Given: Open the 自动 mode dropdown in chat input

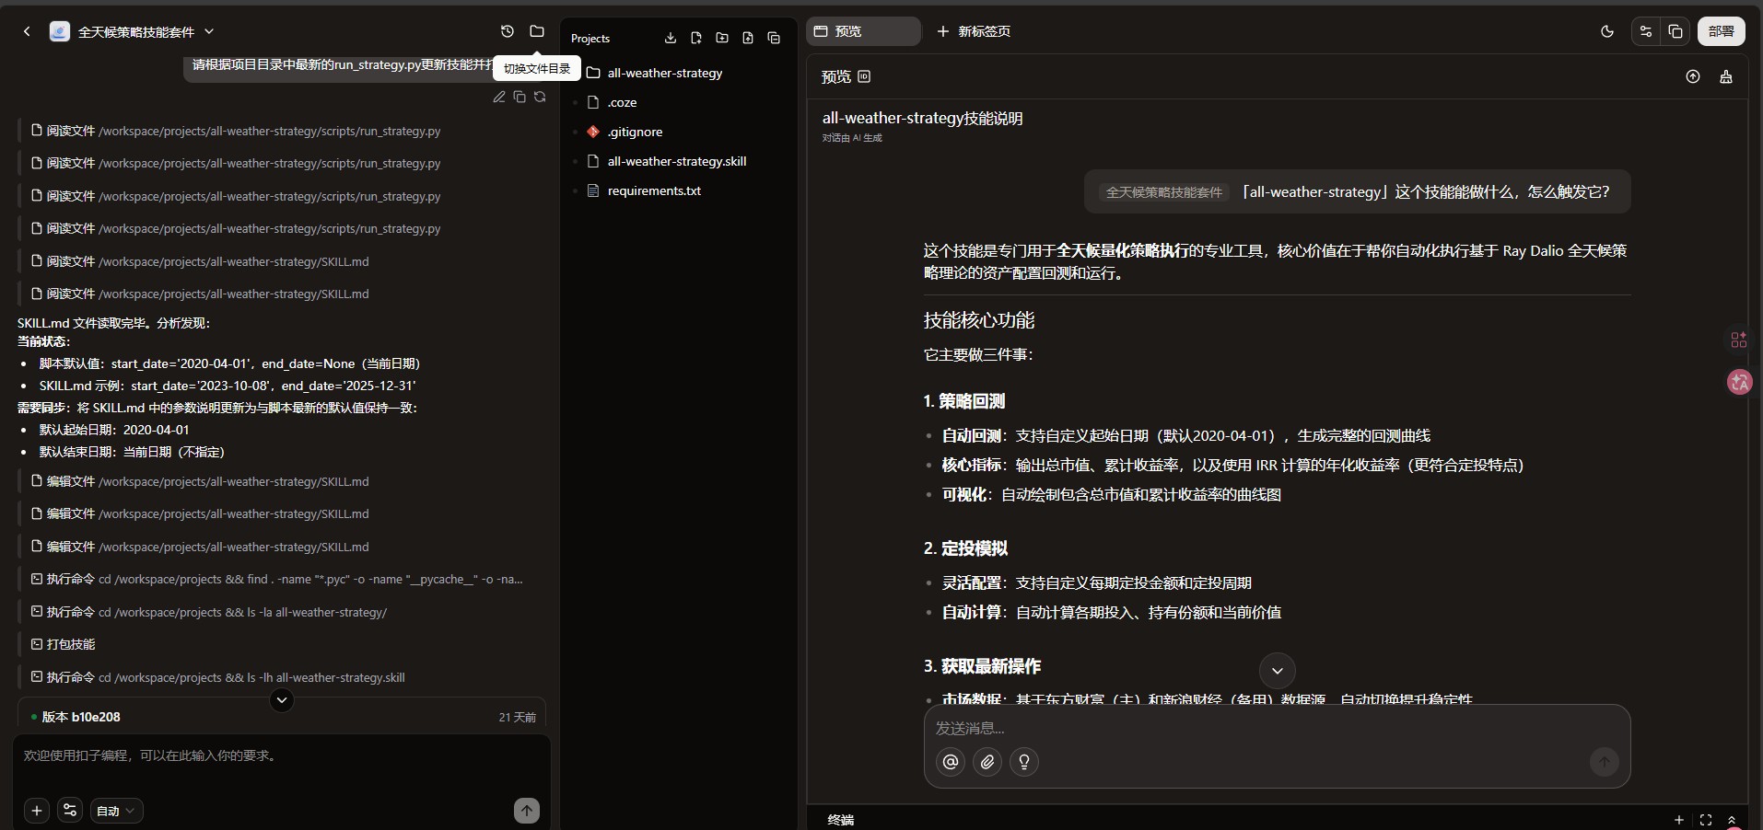Looking at the screenshot, I should 116,812.
